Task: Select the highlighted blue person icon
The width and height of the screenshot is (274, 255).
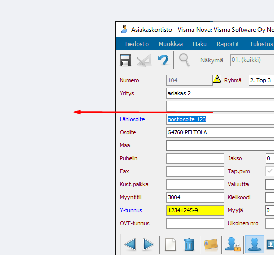Action: (x=255, y=244)
